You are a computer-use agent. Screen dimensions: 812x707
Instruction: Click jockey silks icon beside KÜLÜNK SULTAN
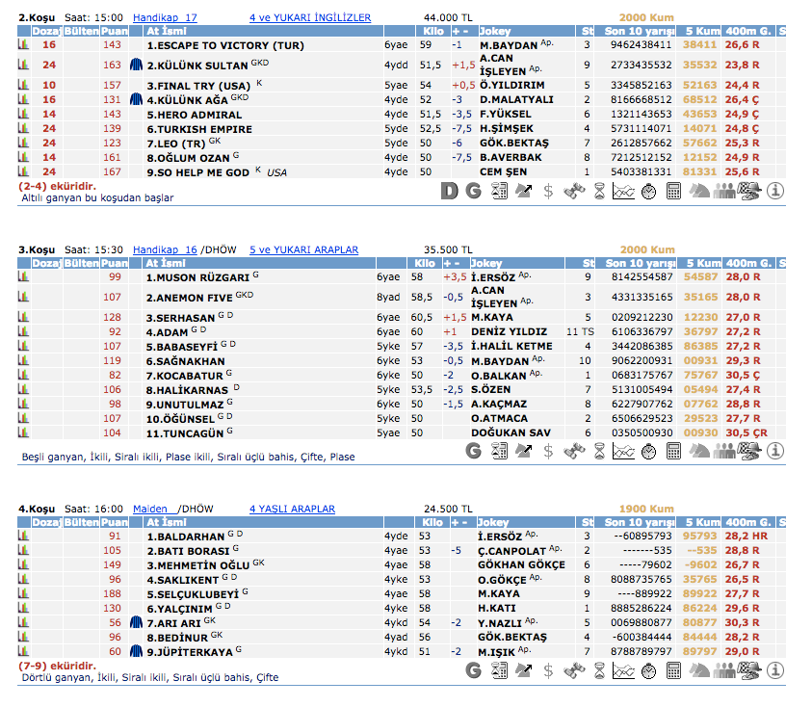tap(136, 65)
